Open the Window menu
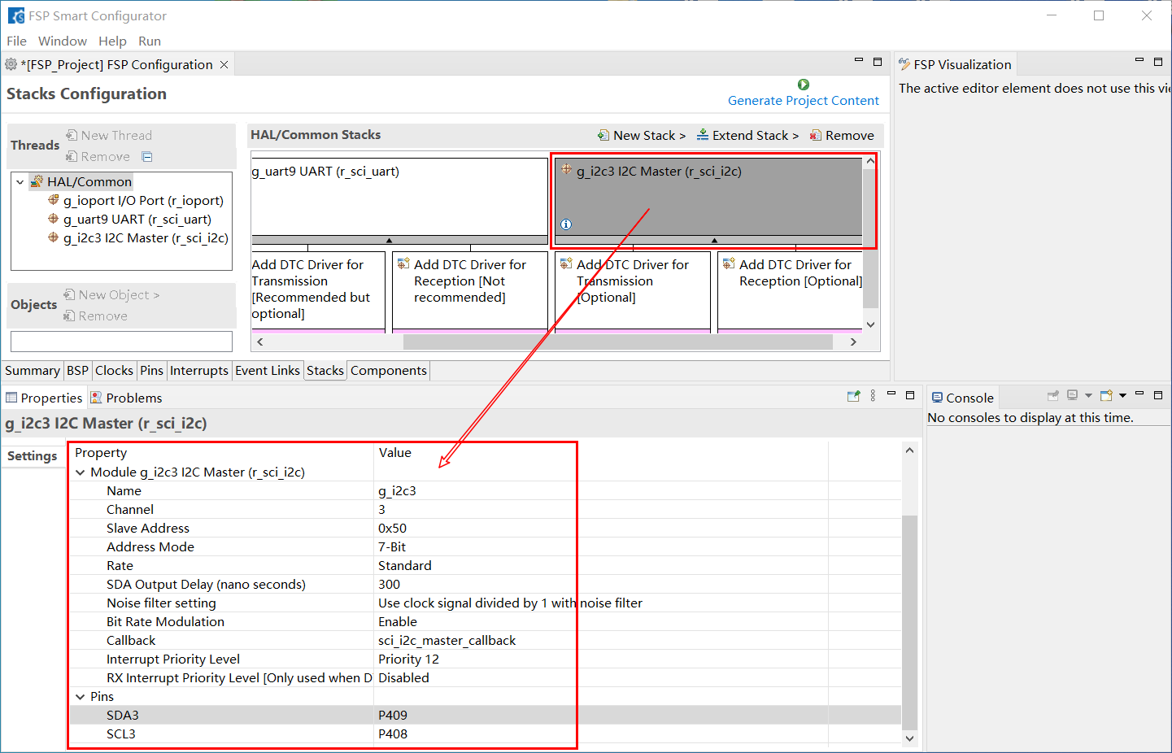This screenshot has width=1172, height=753. 63,41
